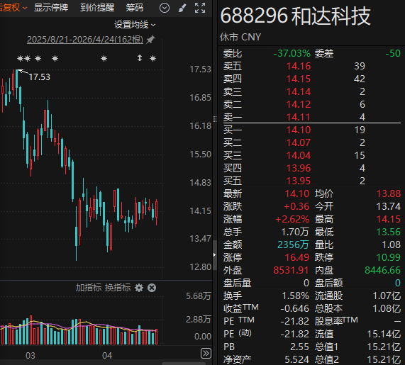The width and height of the screenshot is (405, 365).
Task: Click the 加指标 add indicator button
Action: pyautogui.click(x=89, y=288)
